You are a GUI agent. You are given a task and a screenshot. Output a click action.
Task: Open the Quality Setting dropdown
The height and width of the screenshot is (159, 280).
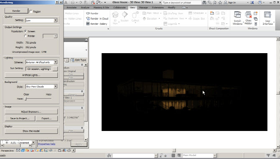[x=55, y=20]
